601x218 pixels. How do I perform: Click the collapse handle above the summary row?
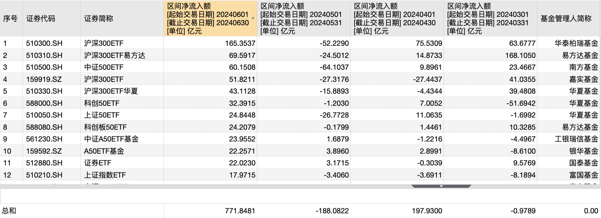tap(441, 186)
